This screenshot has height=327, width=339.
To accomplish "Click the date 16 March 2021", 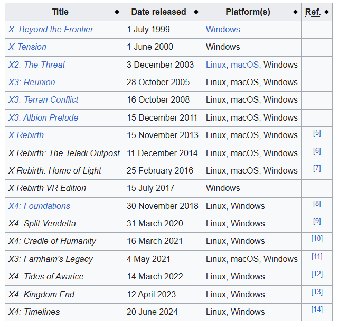I will pyautogui.click(x=155, y=241).
